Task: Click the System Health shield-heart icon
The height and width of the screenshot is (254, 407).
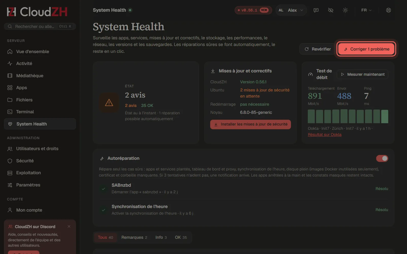Action: (10, 124)
